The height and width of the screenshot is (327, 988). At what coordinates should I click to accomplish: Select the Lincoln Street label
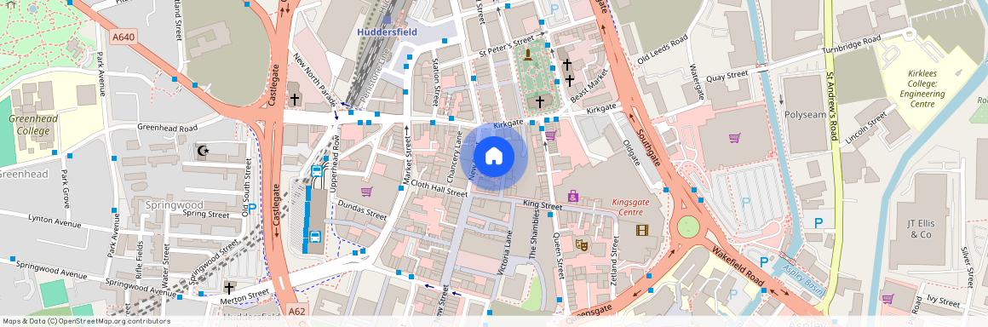pos(867,128)
